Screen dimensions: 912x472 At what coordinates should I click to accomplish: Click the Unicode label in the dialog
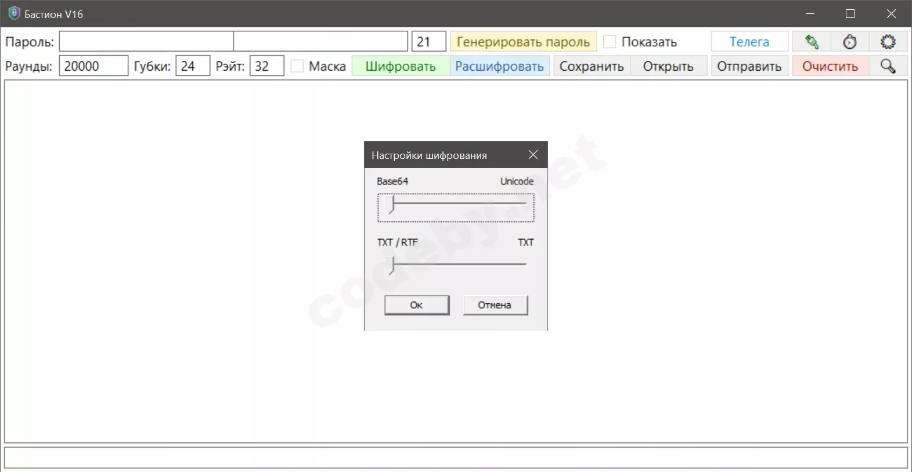(517, 181)
